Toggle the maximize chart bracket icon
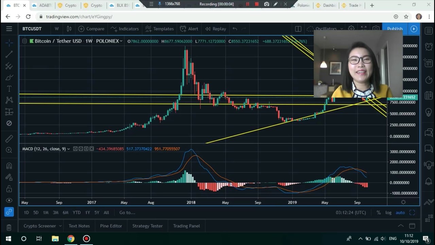435x245 pixels. [412, 213]
